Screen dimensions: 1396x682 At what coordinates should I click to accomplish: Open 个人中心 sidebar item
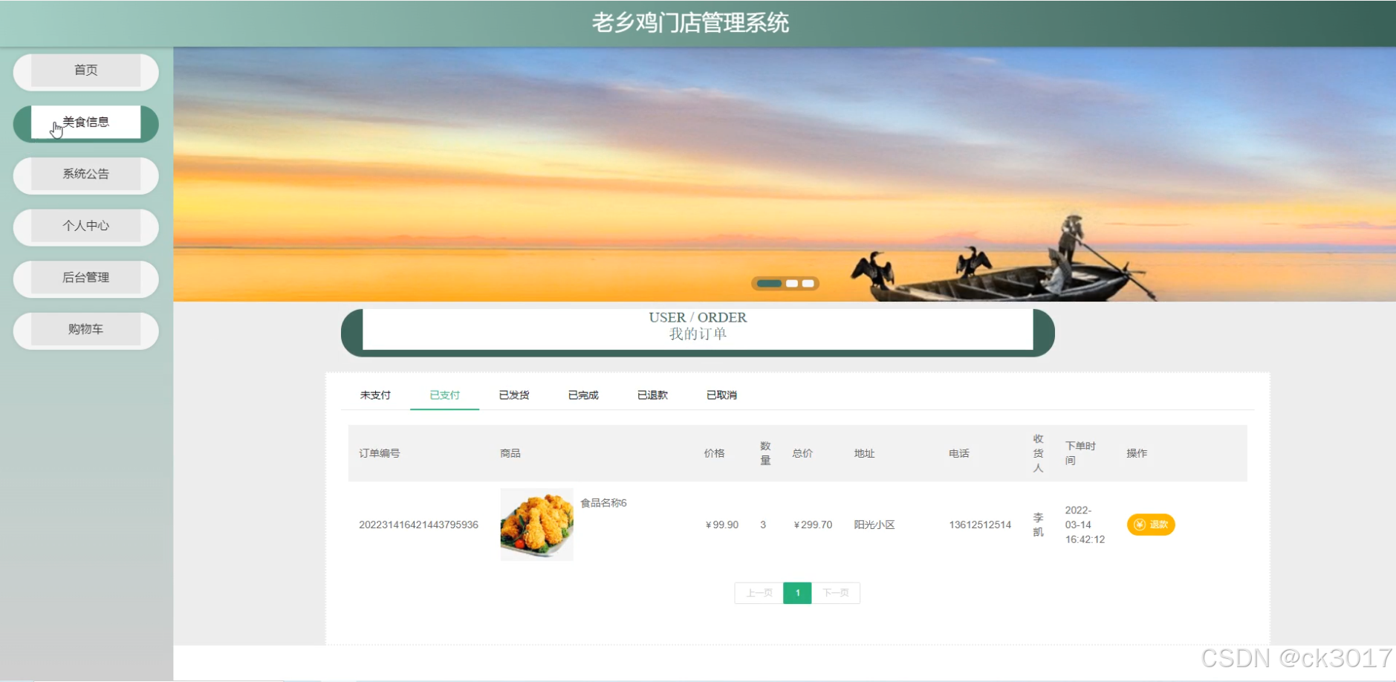(x=85, y=226)
